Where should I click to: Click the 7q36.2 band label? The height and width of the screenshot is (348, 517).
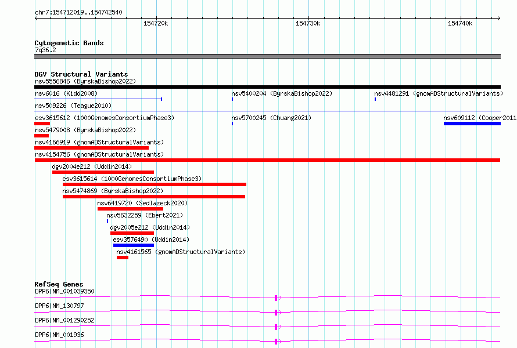45,50
